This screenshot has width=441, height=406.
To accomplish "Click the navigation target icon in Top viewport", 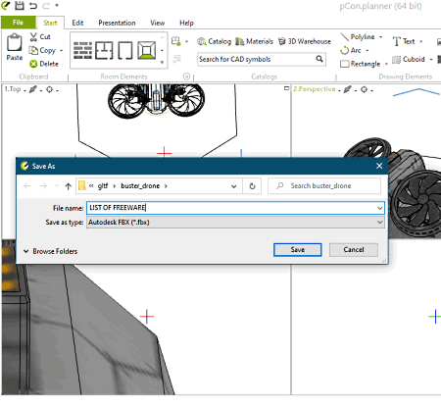I will 49,89.
